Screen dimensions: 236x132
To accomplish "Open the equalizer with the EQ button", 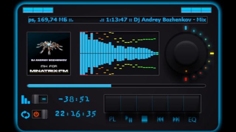I will 192,120.
